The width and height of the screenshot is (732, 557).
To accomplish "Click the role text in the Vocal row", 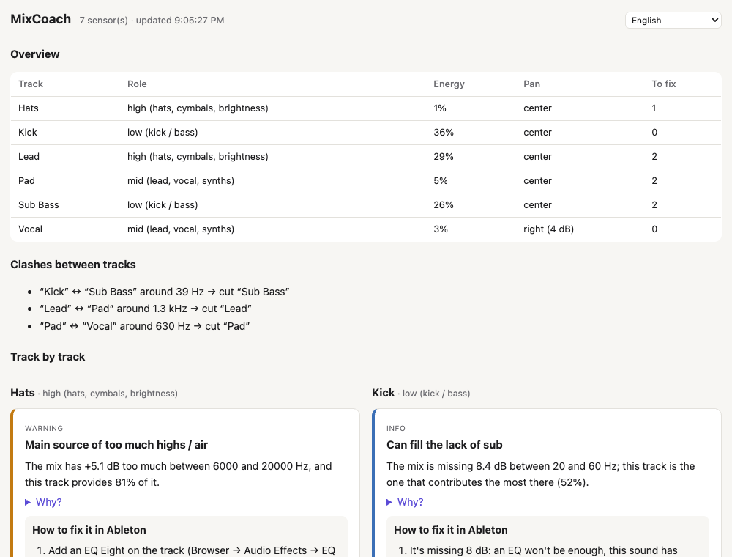I will click(x=181, y=229).
